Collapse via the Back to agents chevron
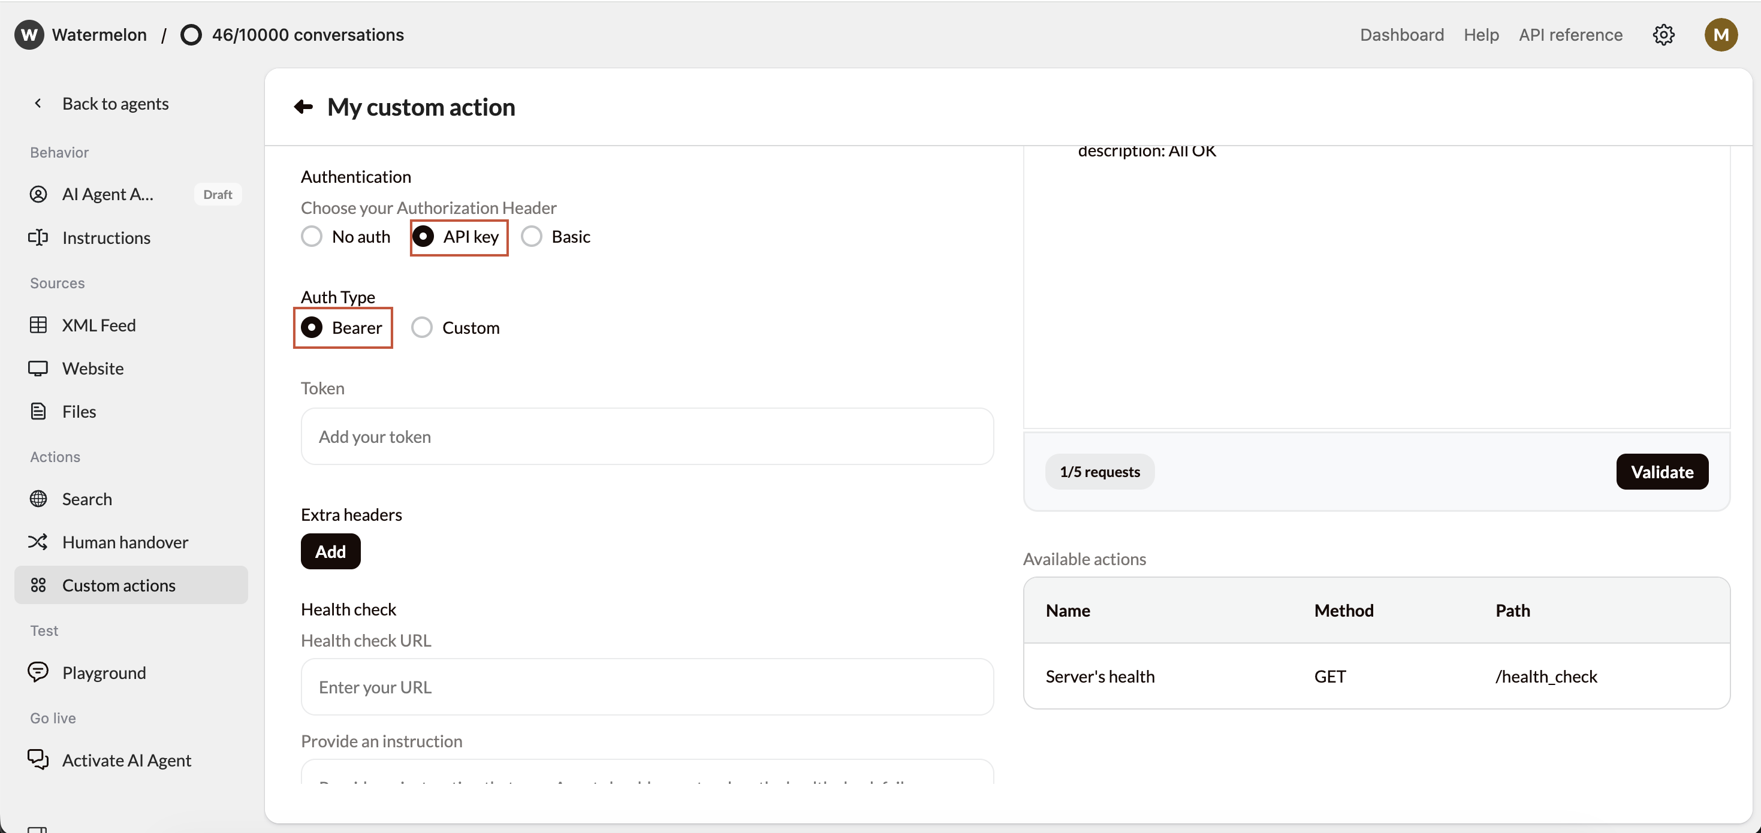 [x=38, y=103]
